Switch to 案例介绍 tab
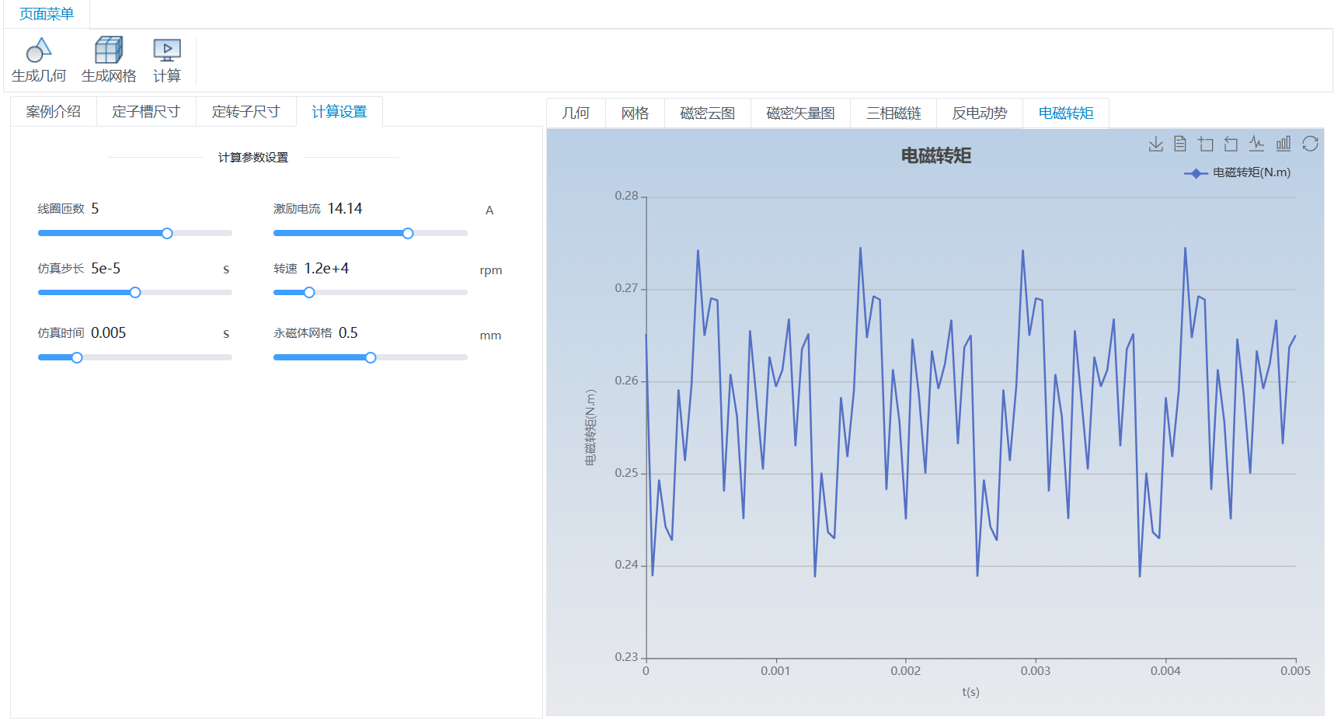The width and height of the screenshot is (1334, 727). coord(54,112)
